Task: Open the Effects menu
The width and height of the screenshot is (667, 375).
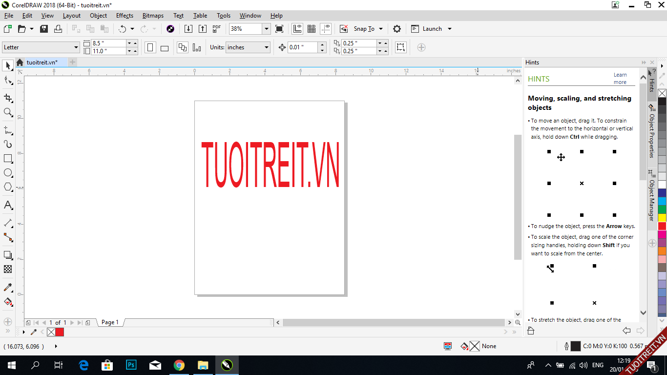Action: pyautogui.click(x=125, y=16)
